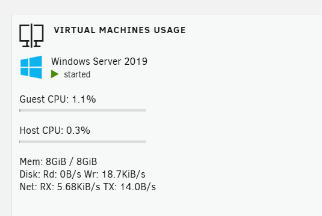Click the 'Net:' label text

(28, 187)
